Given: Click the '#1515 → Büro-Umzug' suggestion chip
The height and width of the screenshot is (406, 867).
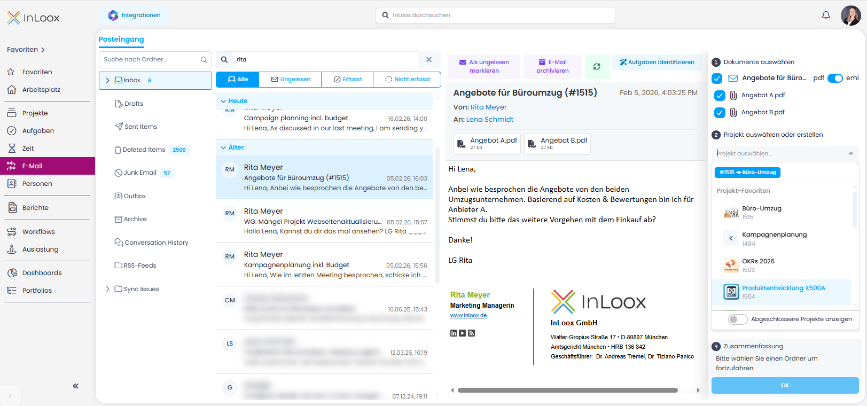Looking at the screenshot, I should (747, 173).
